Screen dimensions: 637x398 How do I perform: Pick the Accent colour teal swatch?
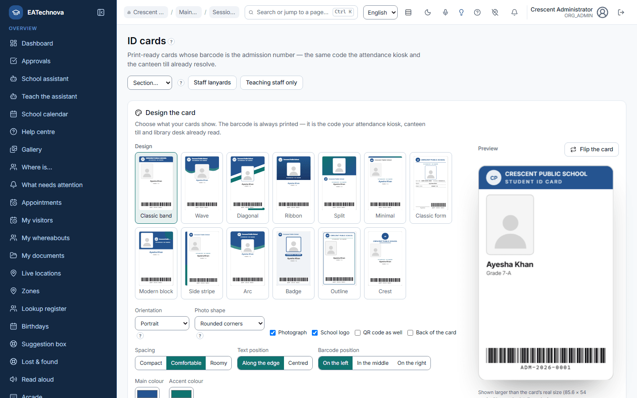tap(181, 393)
